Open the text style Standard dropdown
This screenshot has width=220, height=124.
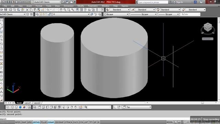(x=120, y=10)
